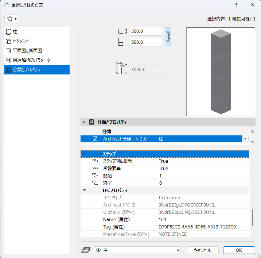Open the 柱 layer dropdown

137,250
